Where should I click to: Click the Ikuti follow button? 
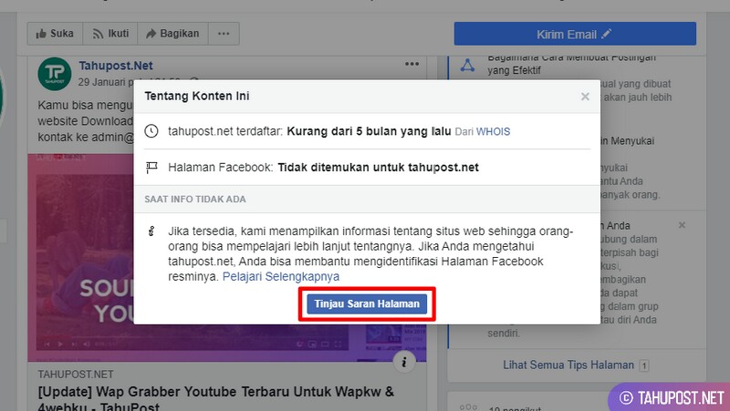pos(110,34)
